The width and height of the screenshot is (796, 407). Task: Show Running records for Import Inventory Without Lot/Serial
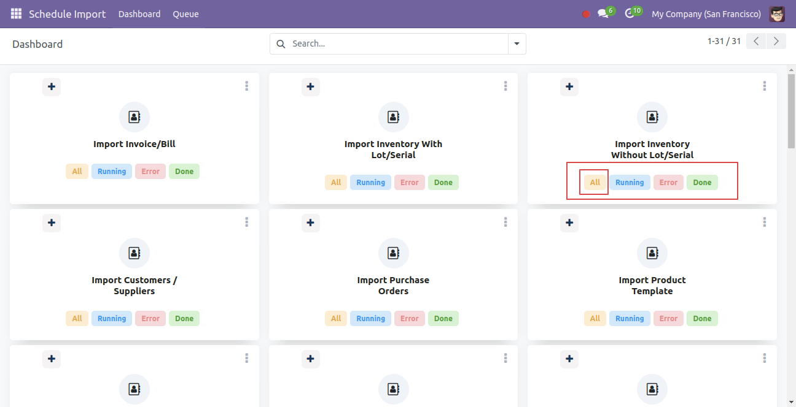(x=630, y=183)
